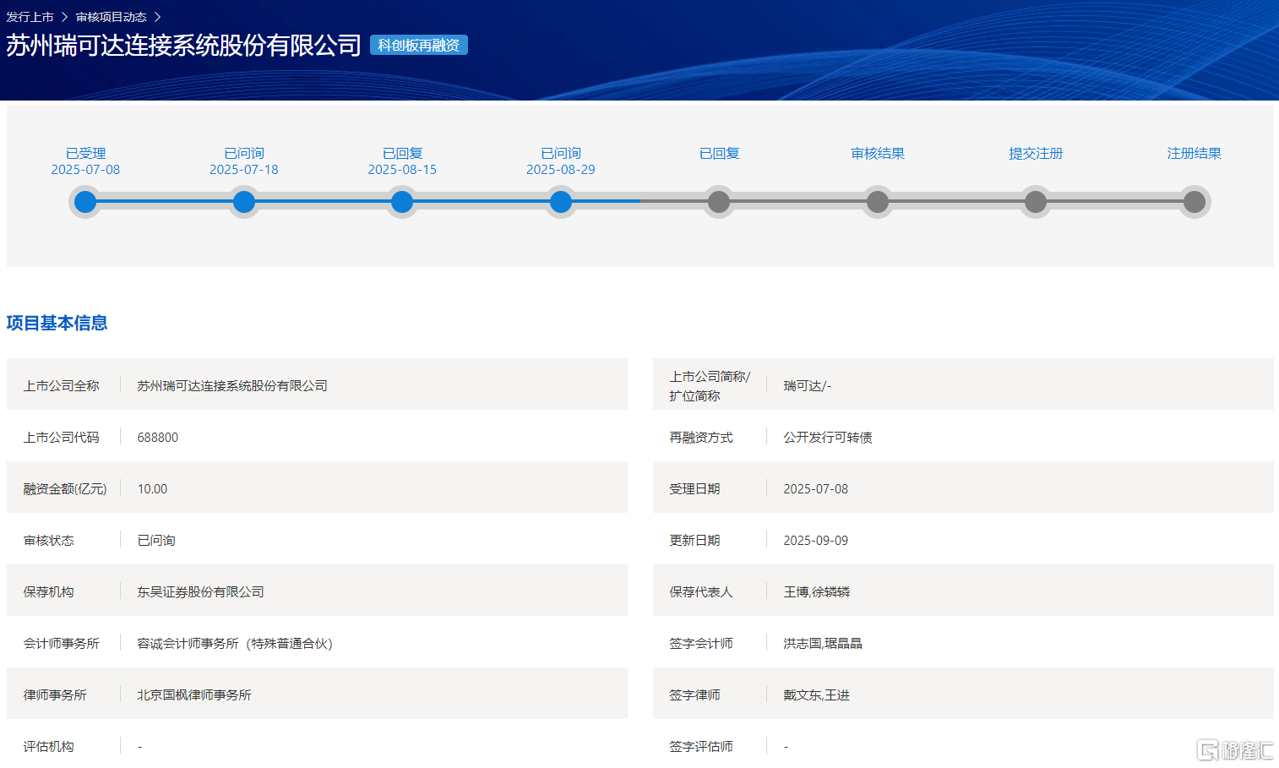Click the sponsor 东吴证券股份有限公司
Viewport: 1279px width, 768px height.
(x=200, y=591)
